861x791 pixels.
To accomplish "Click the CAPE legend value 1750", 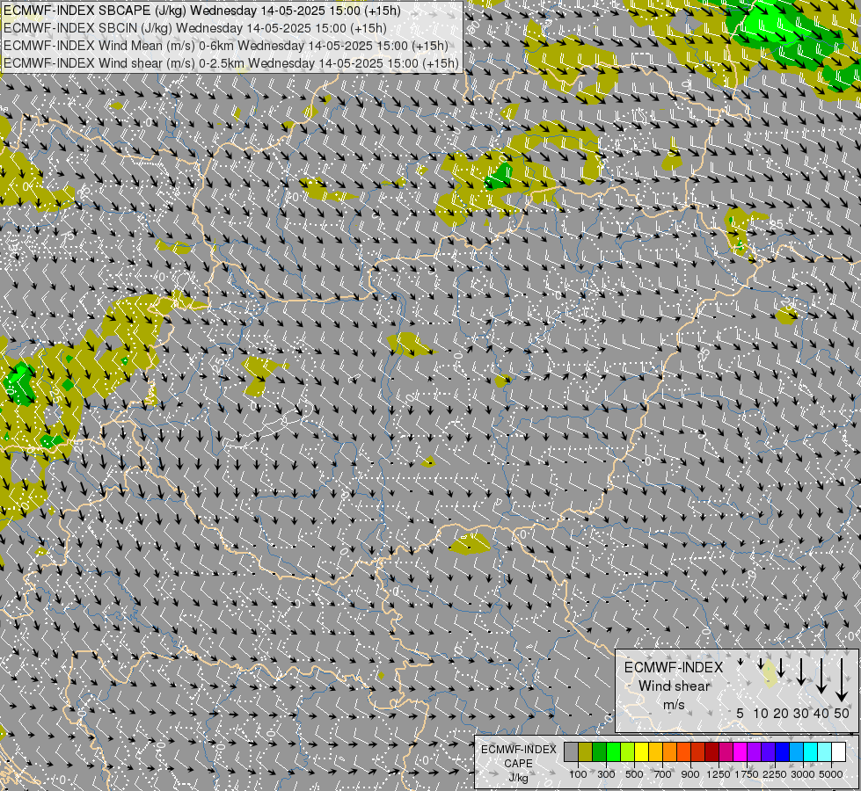I will [x=747, y=774].
